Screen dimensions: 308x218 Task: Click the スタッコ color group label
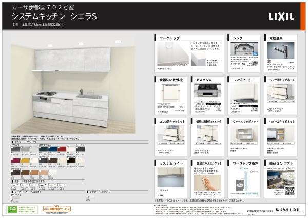(x=15, y=145)
